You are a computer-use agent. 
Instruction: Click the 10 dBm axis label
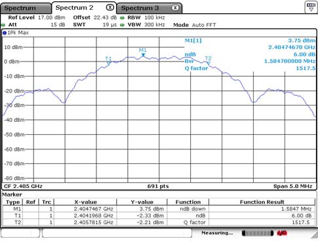tap(13, 47)
